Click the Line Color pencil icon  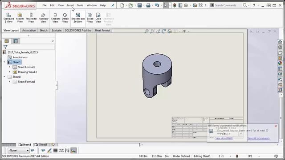(x=49, y=150)
